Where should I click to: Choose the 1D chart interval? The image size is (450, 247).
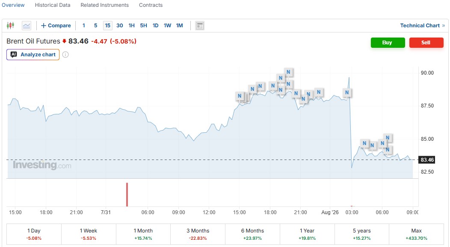(x=156, y=26)
